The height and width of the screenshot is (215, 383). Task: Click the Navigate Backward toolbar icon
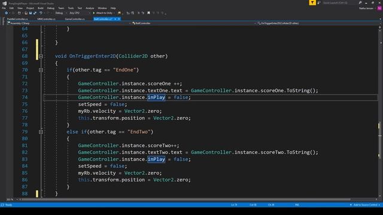[7, 13]
